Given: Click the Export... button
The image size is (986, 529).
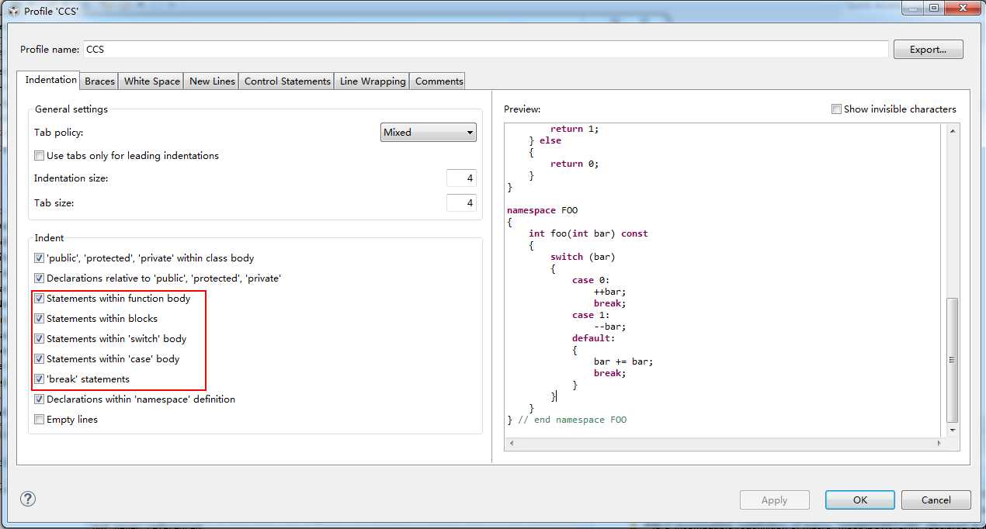Looking at the screenshot, I should point(928,49).
